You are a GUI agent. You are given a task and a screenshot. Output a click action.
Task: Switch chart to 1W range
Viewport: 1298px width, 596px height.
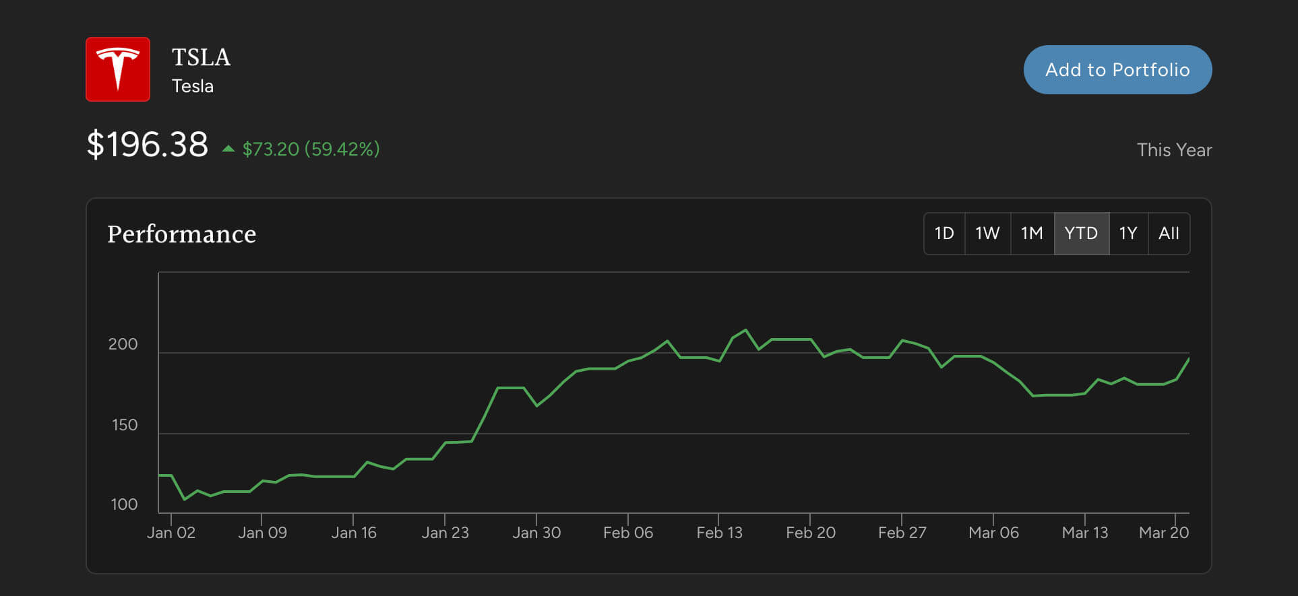pyautogui.click(x=987, y=234)
